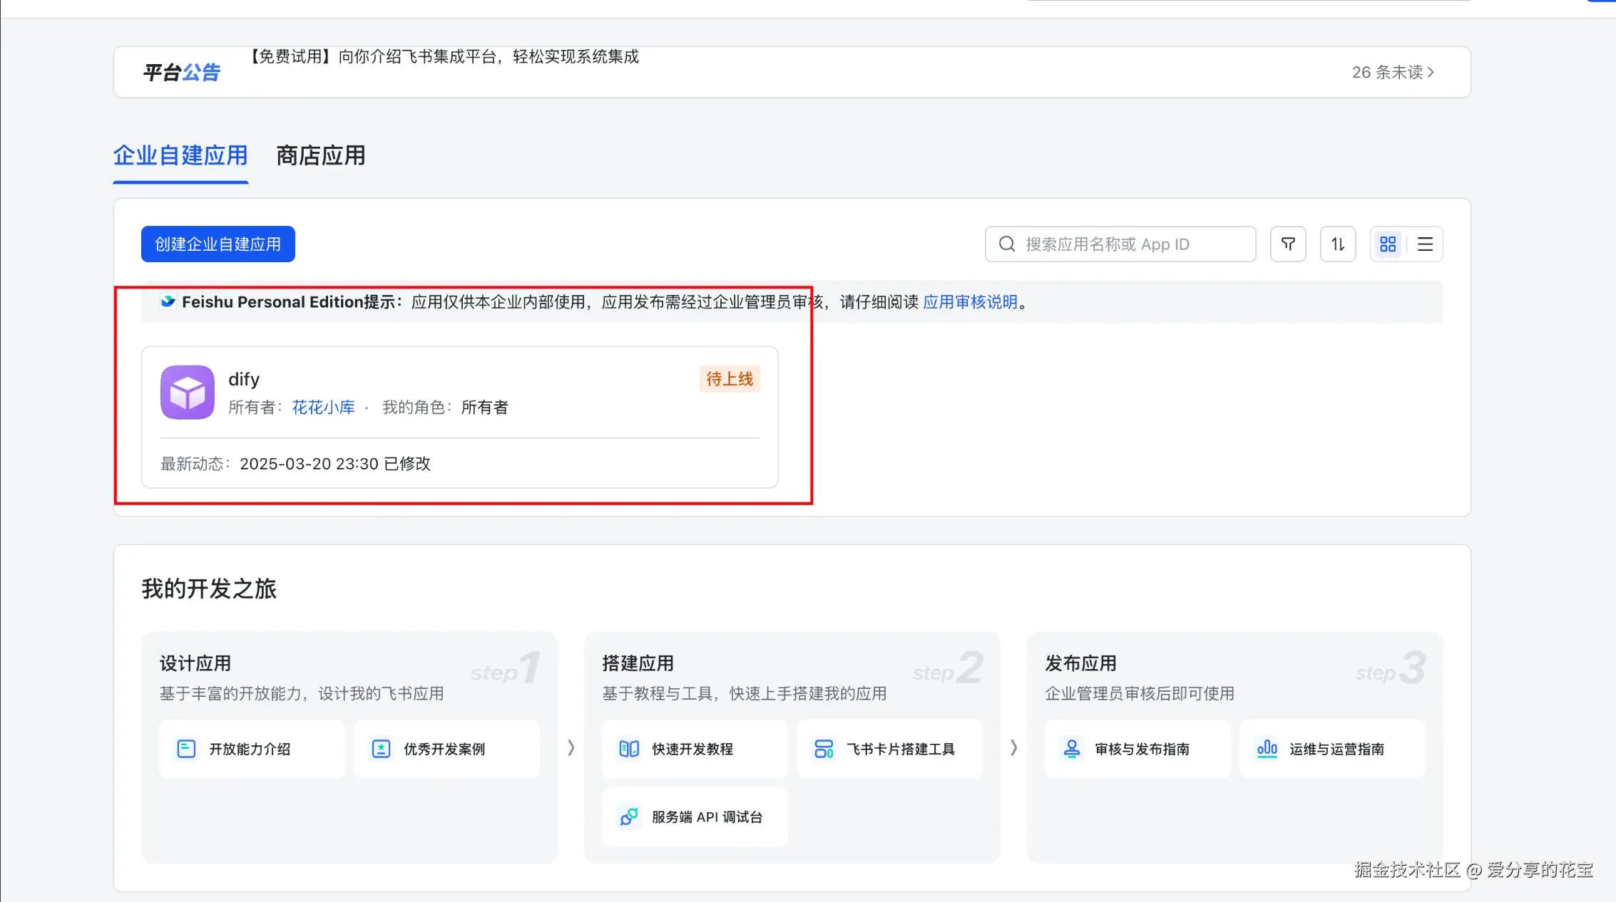
Task: Click the sort order icon
Action: click(1338, 244)
